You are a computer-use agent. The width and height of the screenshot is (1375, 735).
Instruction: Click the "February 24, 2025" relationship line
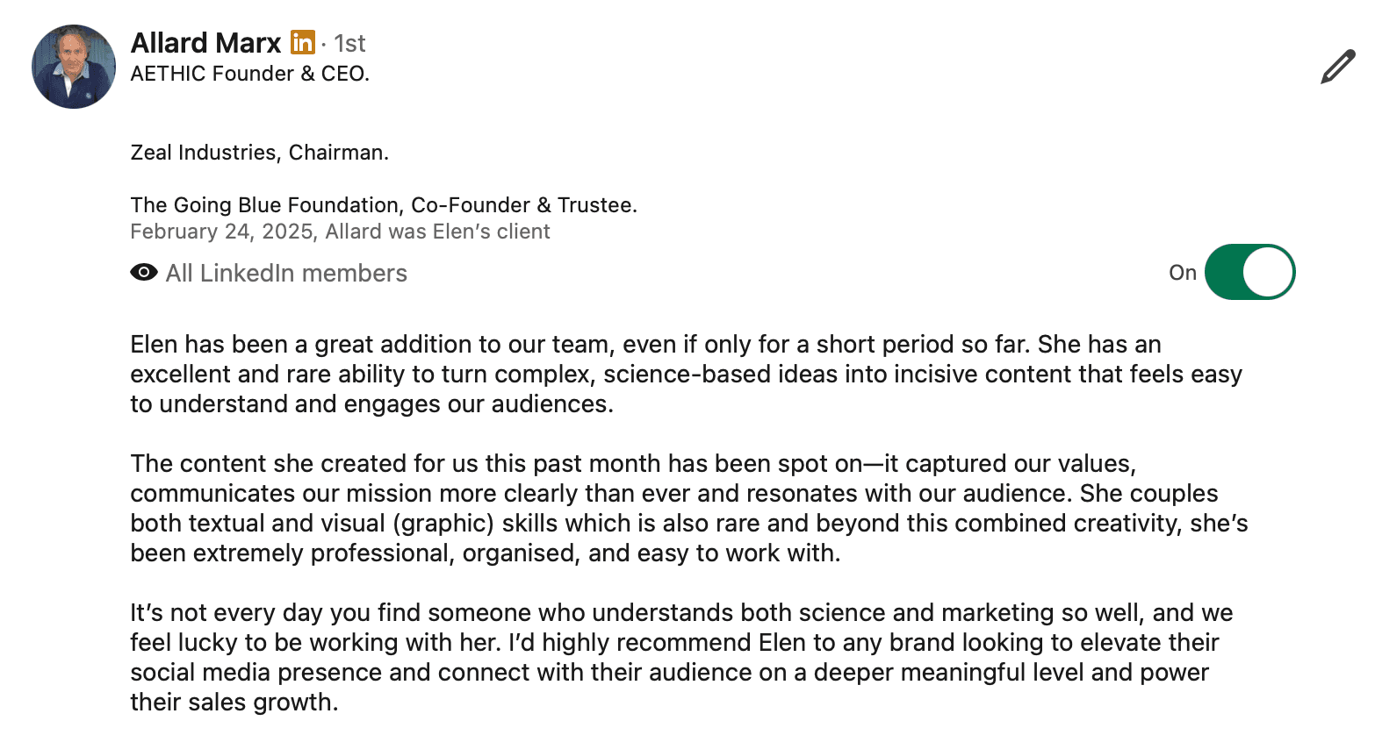pos(340,232)
